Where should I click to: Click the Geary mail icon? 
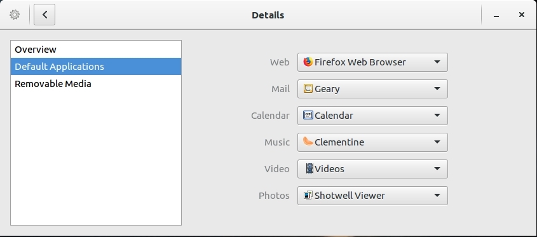pos(308,89)
